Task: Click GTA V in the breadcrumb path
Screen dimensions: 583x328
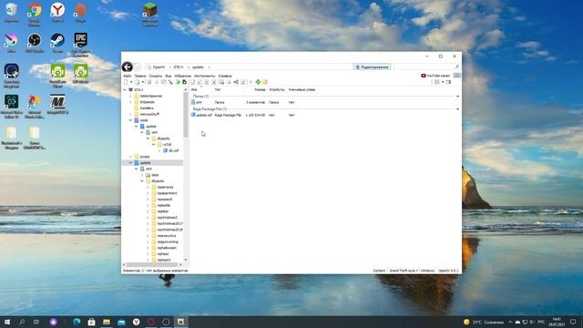Action: pyautogui.click(x=179, y=67)
